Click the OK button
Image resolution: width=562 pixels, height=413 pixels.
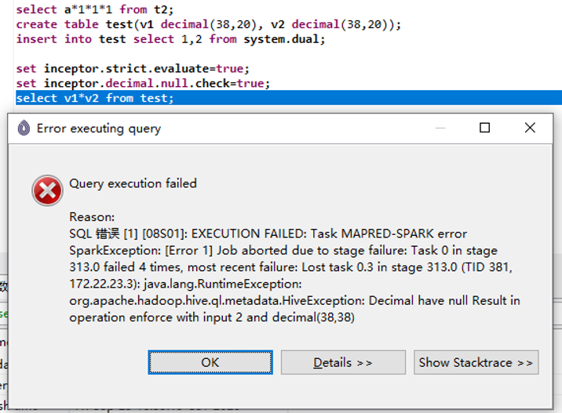point(210,362)
